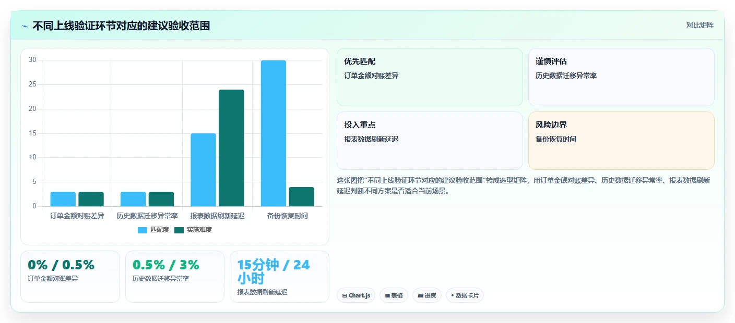Click the light blue bar for 历史数据迁移异常率

click(133, 199)
